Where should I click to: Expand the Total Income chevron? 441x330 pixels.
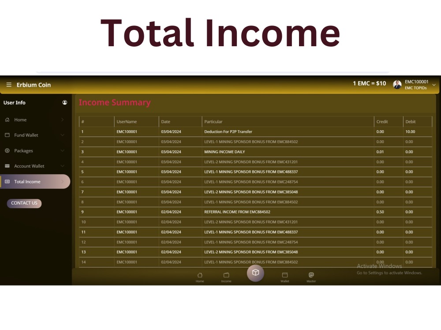point(63,182)
